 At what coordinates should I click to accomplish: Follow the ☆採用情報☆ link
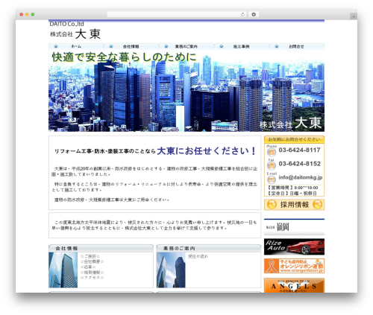click(92, 273)
